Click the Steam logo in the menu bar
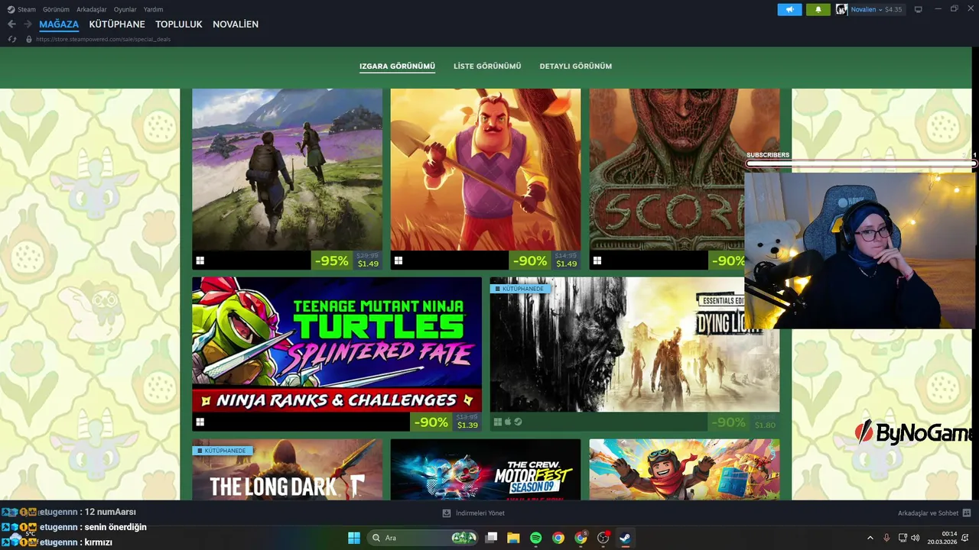Image resolution: width=979 pixels, height=550 pixels. [x=11, y=9]
